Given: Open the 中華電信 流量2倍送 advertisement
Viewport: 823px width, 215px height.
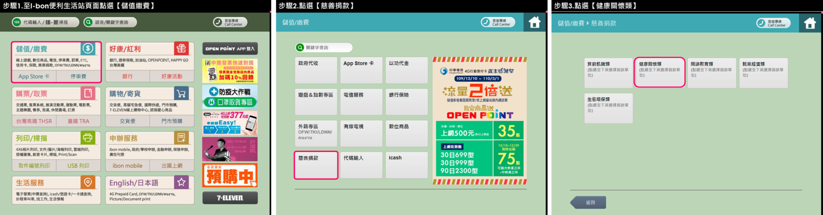Looking at the screenshot, I should coord(480,121).
